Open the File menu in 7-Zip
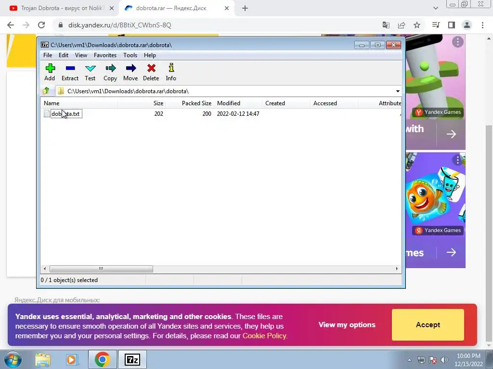 48,55
